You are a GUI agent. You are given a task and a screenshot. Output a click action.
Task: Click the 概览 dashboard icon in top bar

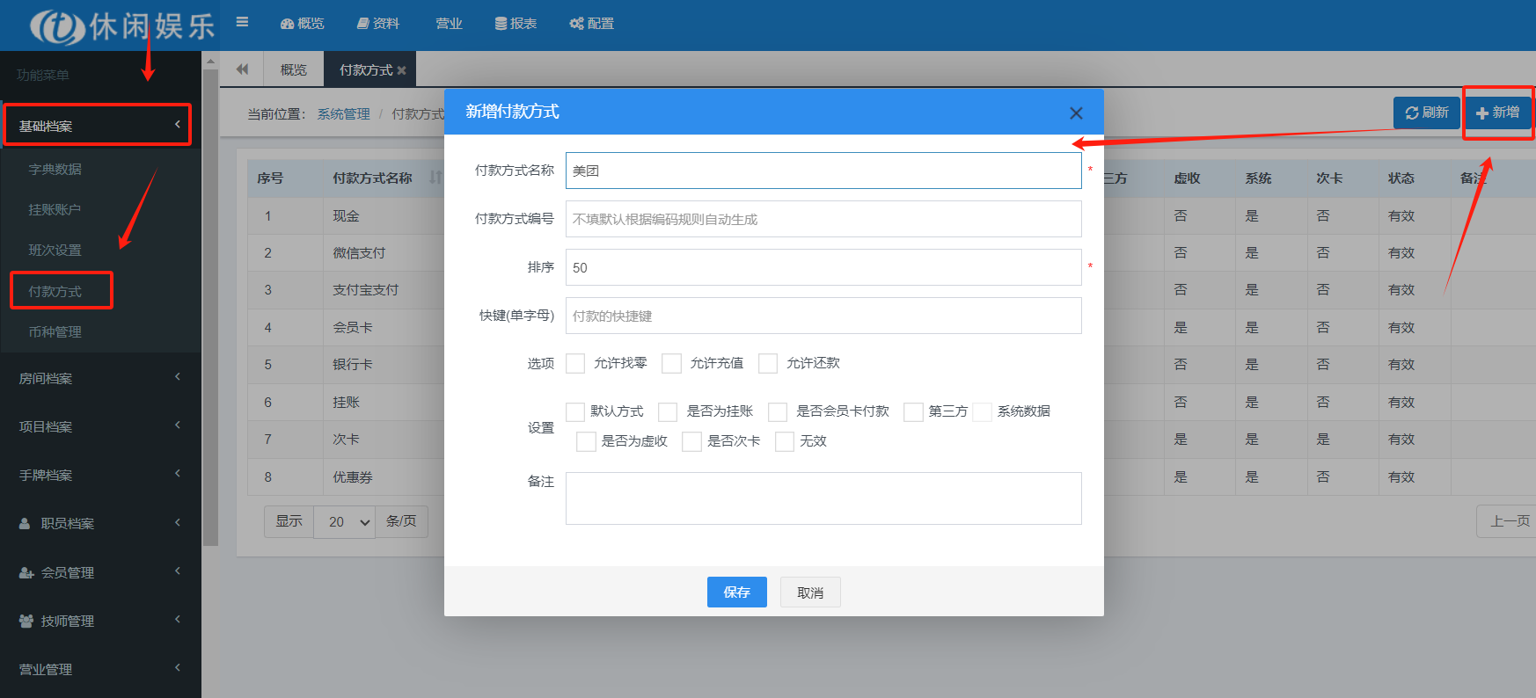[x=287, y=24]
